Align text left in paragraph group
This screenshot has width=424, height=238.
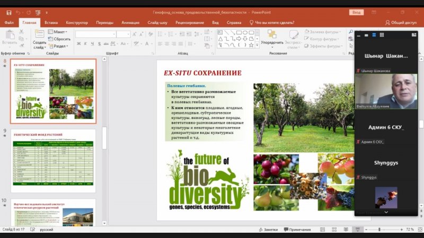[x=160, y=44]
